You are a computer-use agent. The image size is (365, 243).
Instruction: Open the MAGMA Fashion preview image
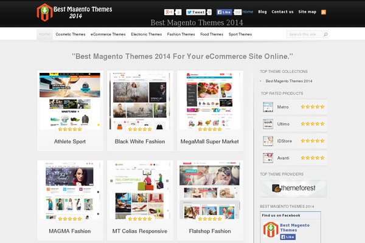[70, 190]
